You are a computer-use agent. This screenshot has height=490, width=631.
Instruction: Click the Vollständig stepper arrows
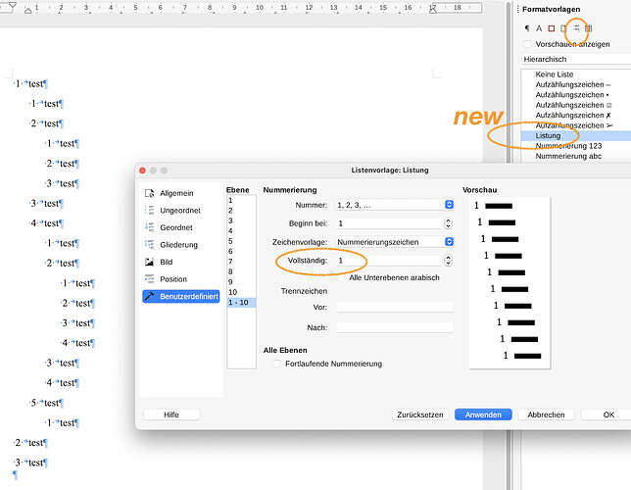(x=448, y=261)
